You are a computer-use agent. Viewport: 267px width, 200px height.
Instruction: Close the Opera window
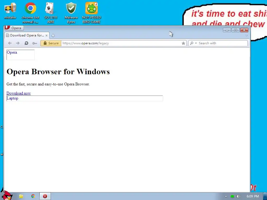244,30
